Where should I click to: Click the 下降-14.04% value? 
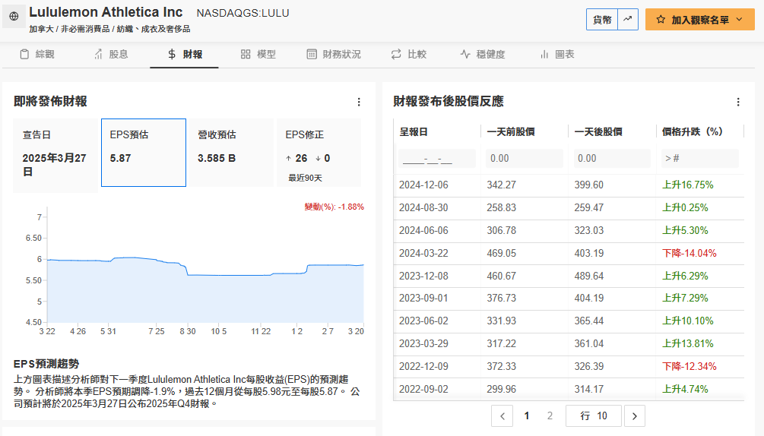click(x=689, y=254)
